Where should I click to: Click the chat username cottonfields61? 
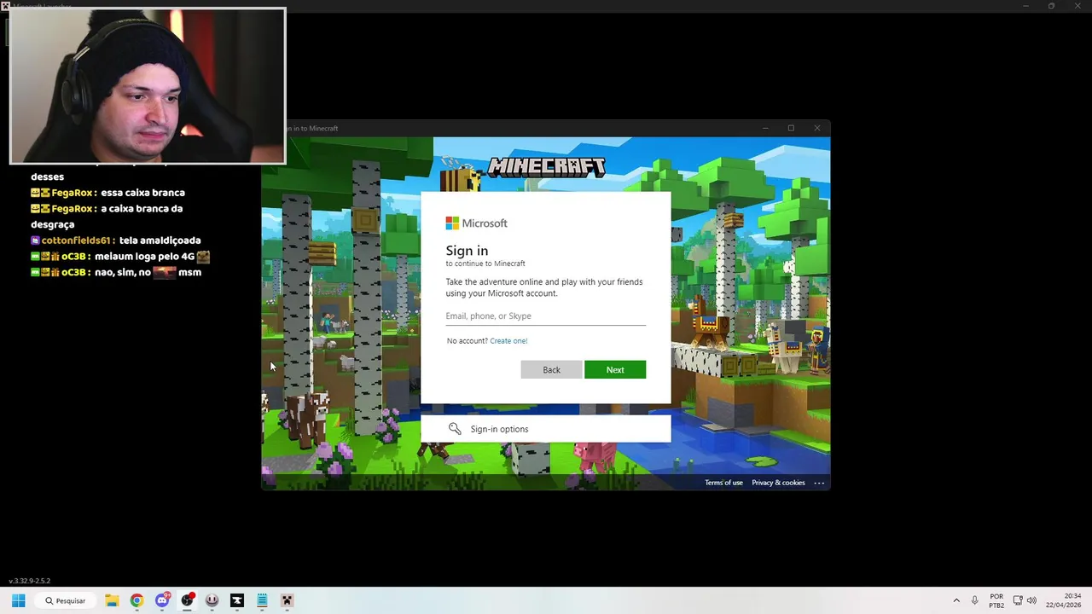78,240
